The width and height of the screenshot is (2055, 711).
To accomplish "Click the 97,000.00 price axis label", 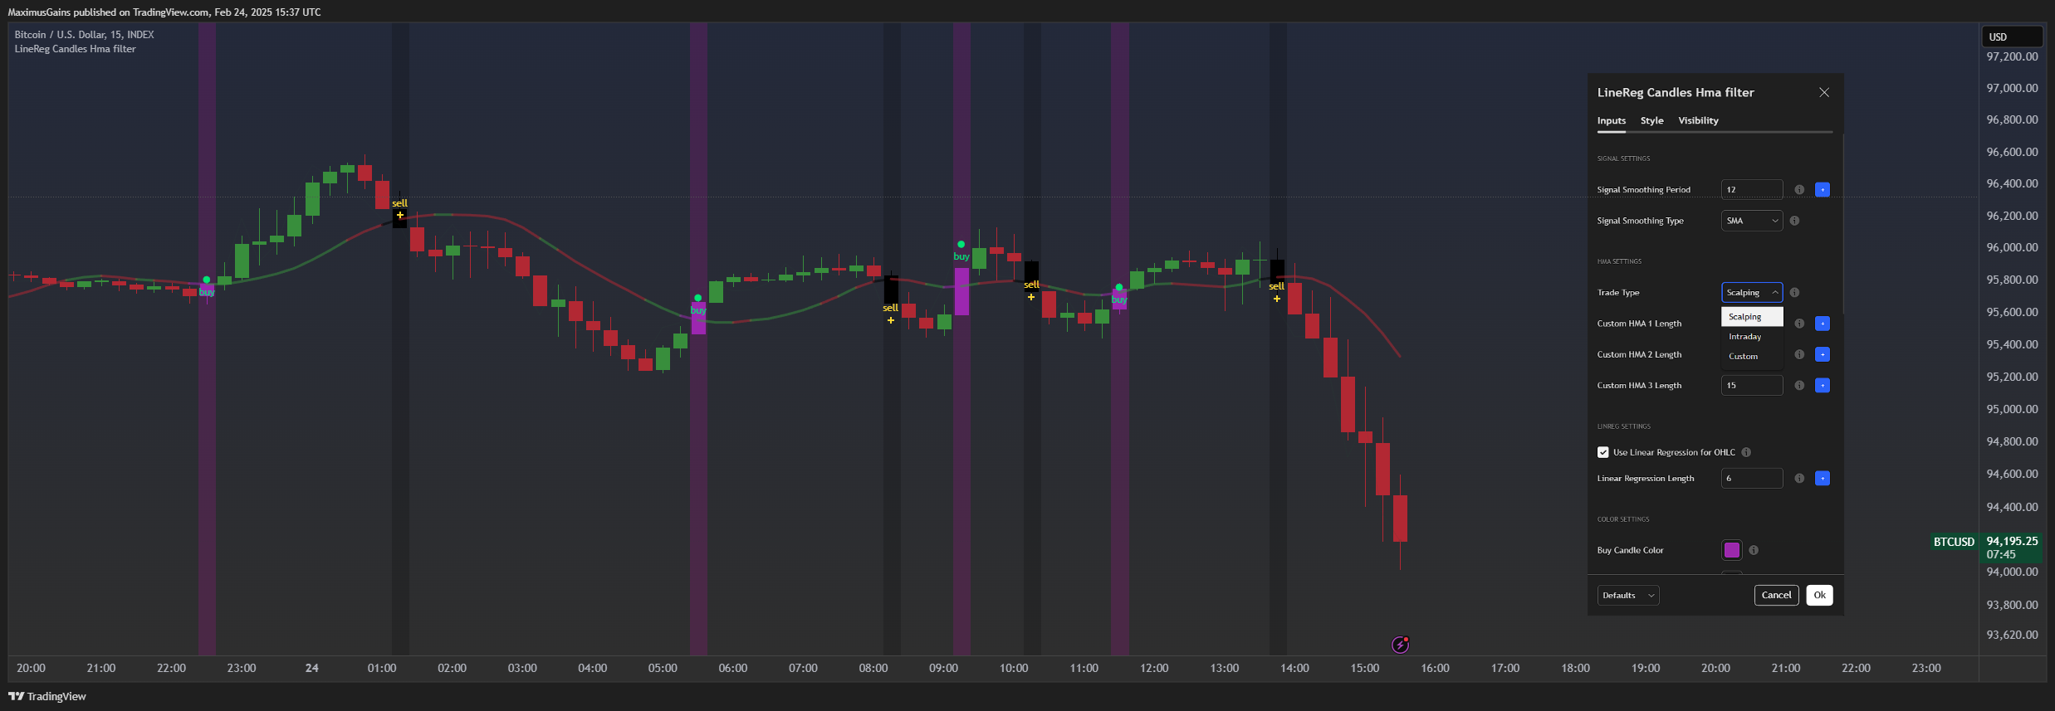I will tap(2012, 88).
